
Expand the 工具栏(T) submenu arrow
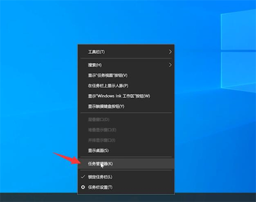click(x=170, y=51)
